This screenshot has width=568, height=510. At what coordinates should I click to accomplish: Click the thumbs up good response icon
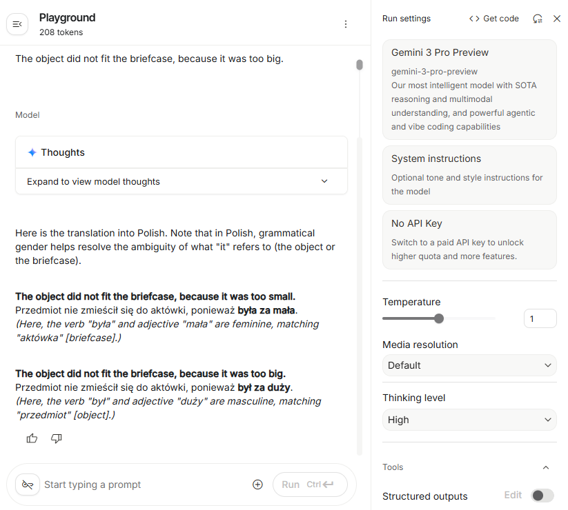pos(32,438)
